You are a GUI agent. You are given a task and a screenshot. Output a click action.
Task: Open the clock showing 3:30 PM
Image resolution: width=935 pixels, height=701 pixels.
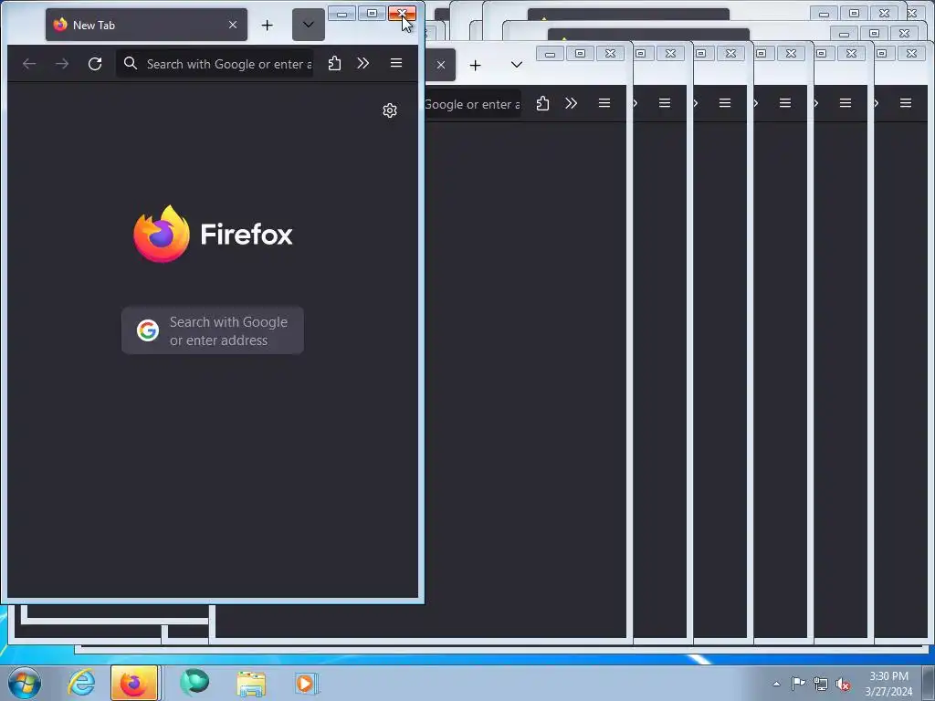[888, 684]
